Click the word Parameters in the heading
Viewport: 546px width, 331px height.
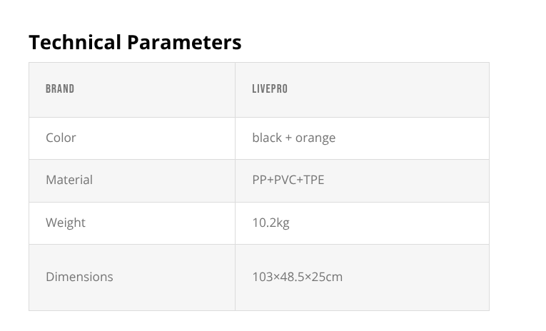(184, 43)
